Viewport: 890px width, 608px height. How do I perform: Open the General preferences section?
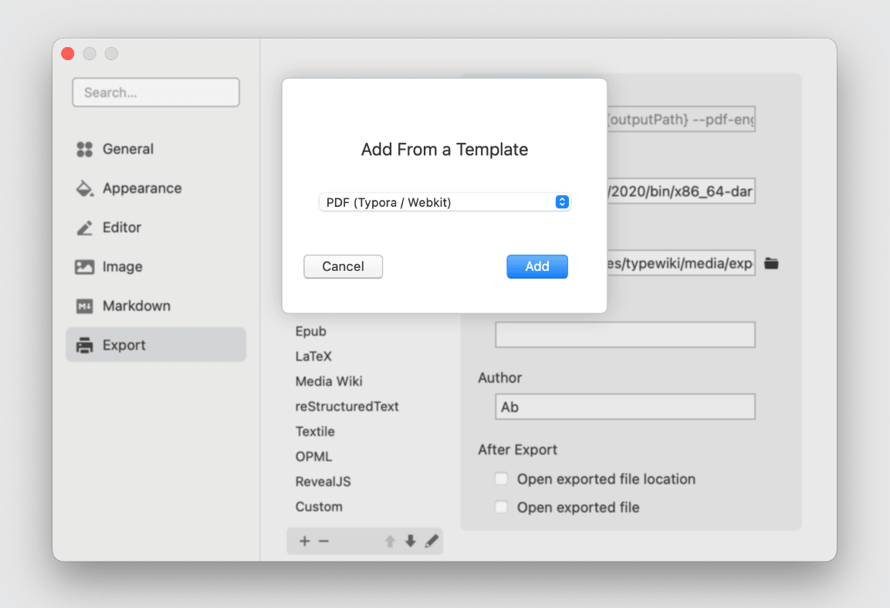coord(127,149)
